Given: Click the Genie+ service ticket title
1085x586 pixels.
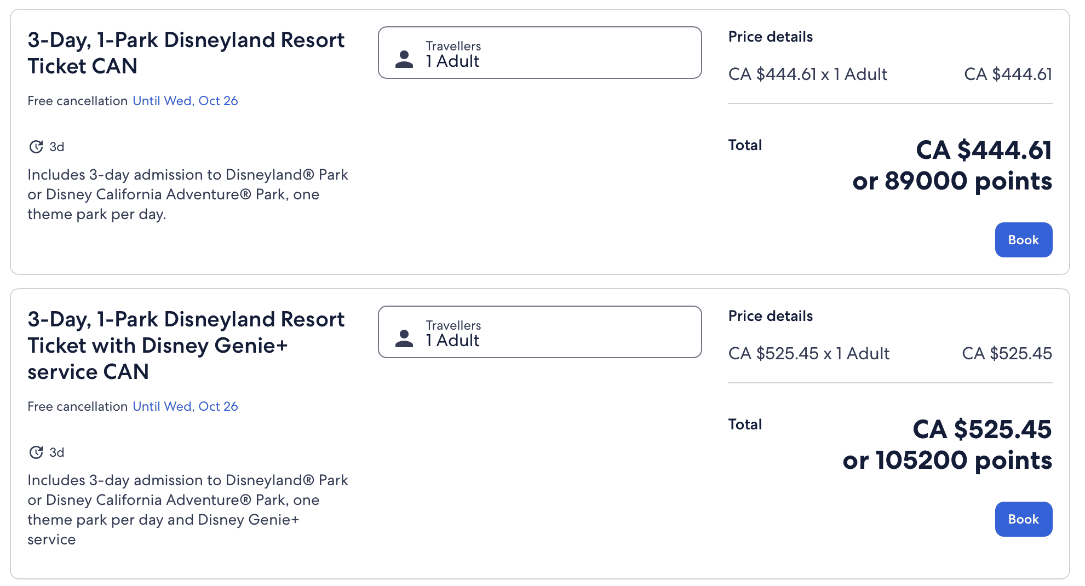Looking at the screenshot, I should coord(186,346).
